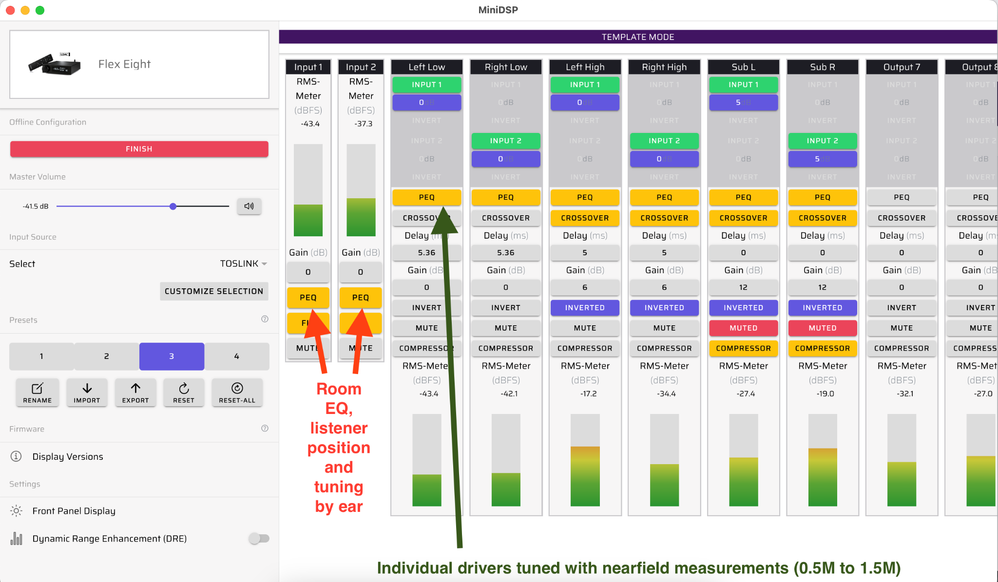The height and width of the screenshot is (582, 998).
Task: Click the Display Versions info icon
Action: click(16, 456)
